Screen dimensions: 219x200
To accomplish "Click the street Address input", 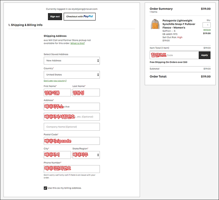I will (72, 107).
